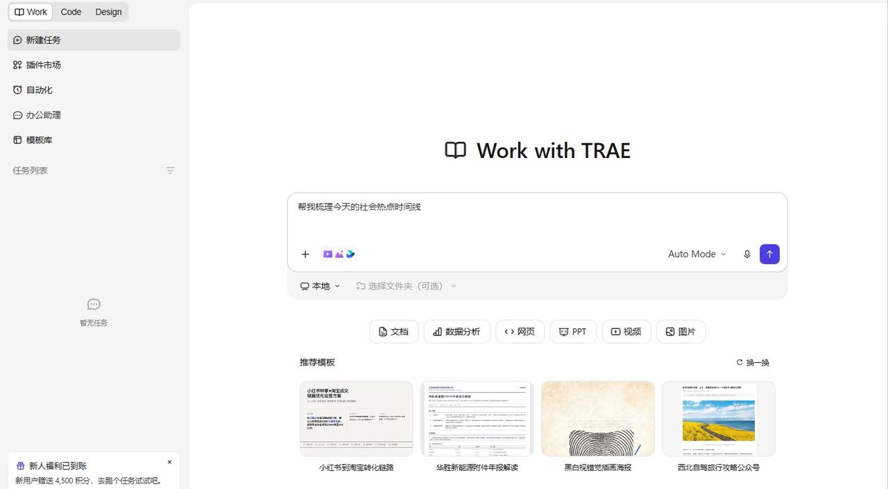Open the 小红书到淘宝转化链路 template thumbnail
Viewport: 888px width, 489px height.
pyautogui.click(x=356, y=418)
